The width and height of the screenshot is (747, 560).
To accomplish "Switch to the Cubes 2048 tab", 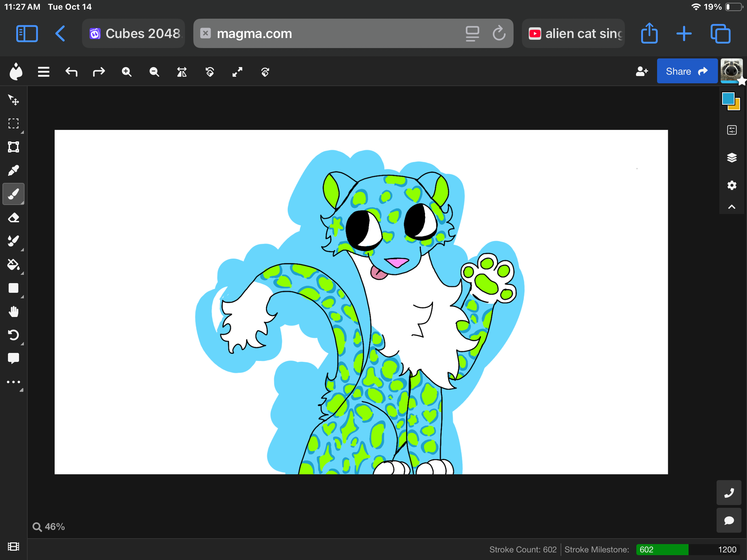I will [x=133, y=34].
